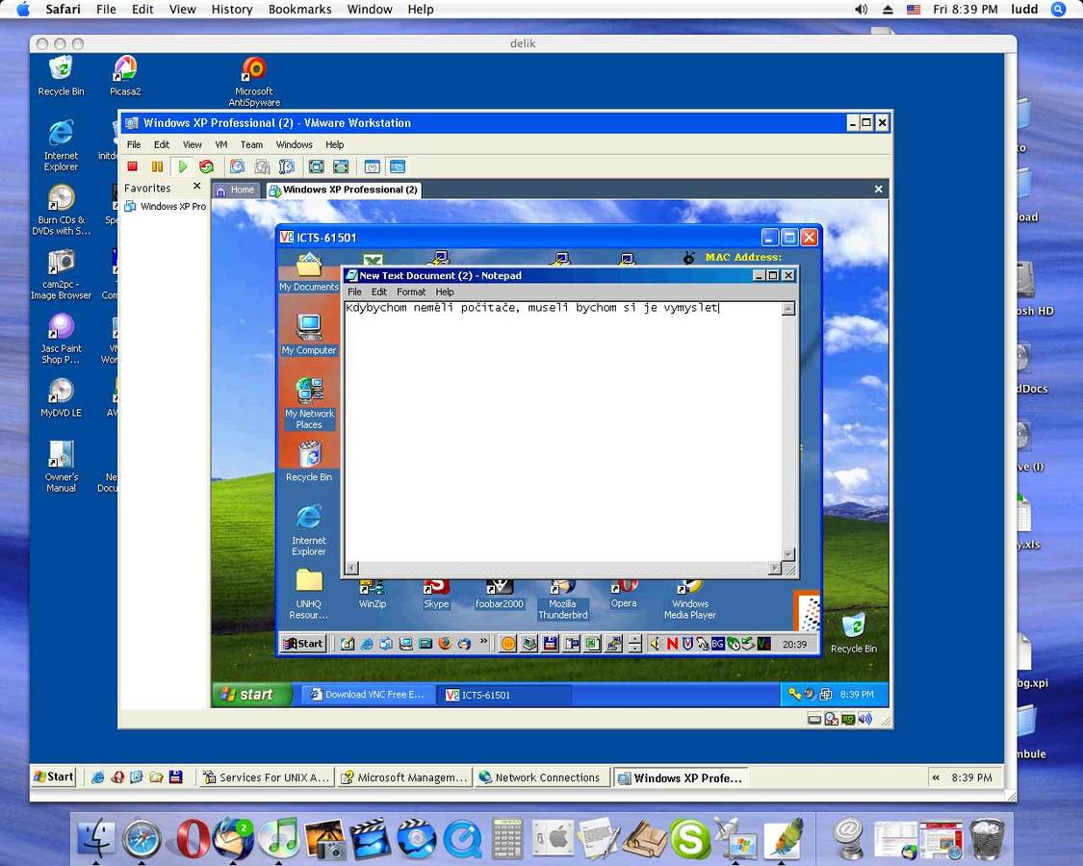
Task: Switch to Network Connections taskbar item
Action: 541,777
